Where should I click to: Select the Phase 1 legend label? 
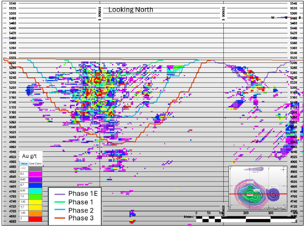tap(81, 202)
